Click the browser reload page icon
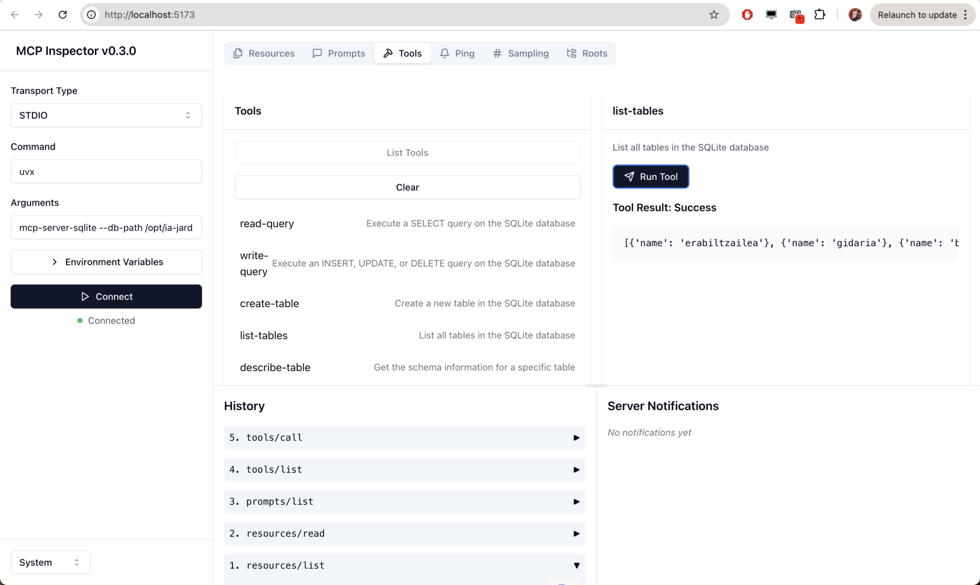The height and width of the screenshot is (585, 980). pos(63,15)
